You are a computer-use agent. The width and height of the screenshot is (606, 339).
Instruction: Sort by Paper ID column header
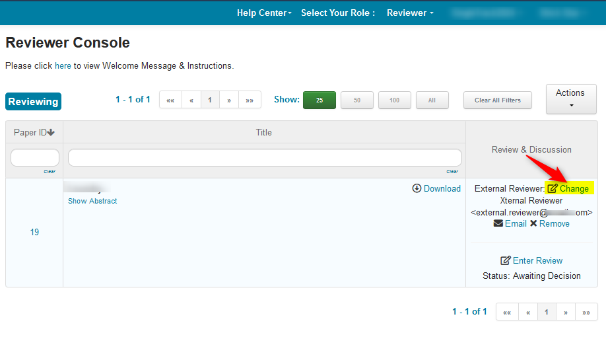[34, 132]
